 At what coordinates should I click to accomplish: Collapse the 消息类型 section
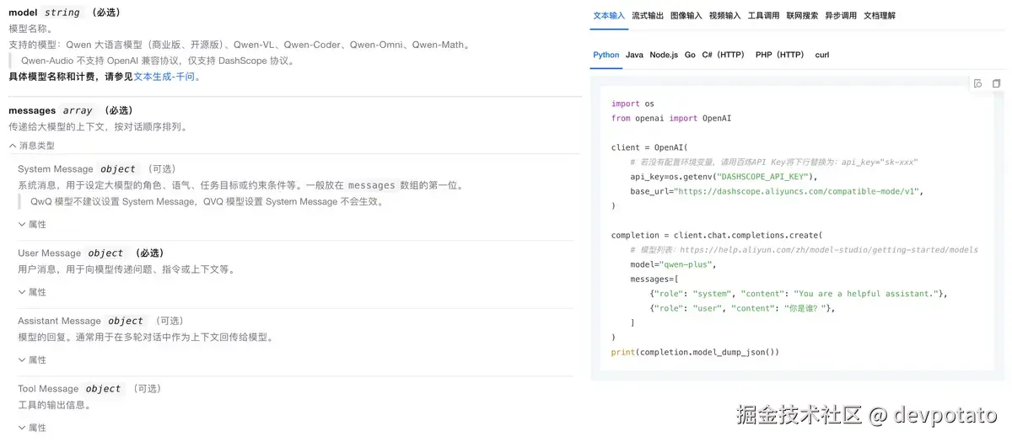pyautogui.click(x=31, y=146)
